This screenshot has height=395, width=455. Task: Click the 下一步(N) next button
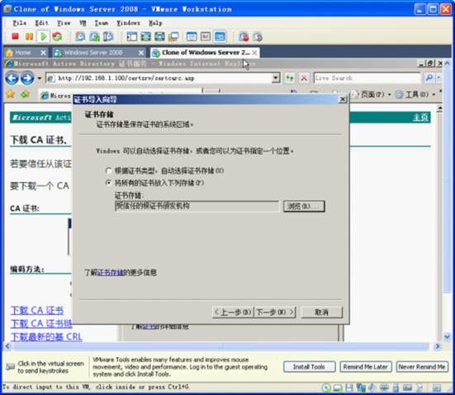click(275, 312)
